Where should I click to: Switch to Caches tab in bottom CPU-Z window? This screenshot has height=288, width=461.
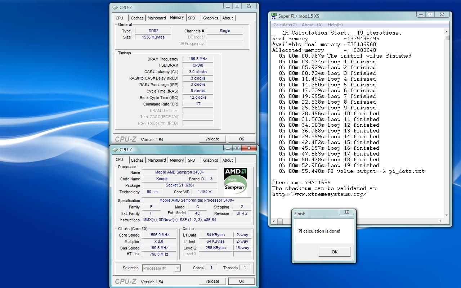click(x=137, y=160)
